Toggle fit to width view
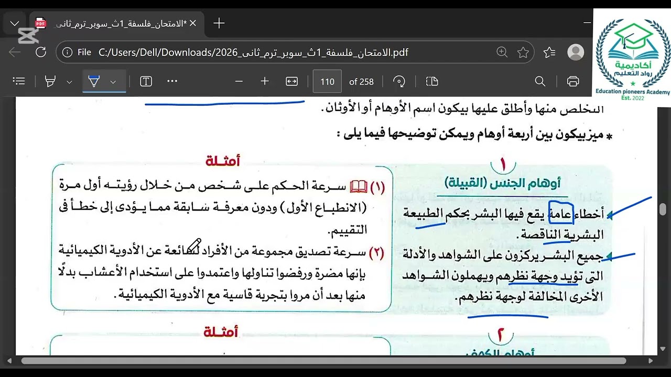 click(x=291, y=81)
